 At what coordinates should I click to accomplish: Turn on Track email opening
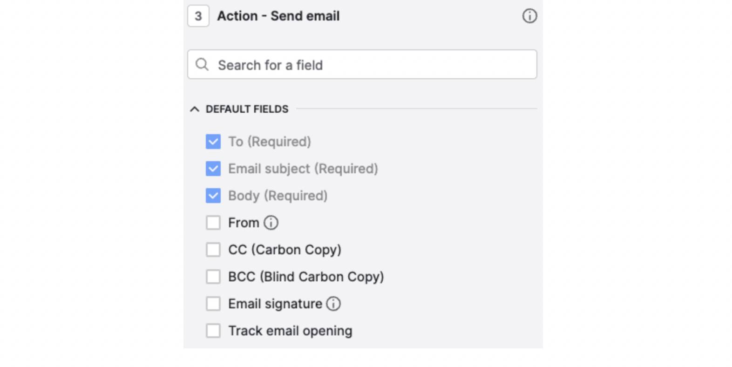point(213,331)
